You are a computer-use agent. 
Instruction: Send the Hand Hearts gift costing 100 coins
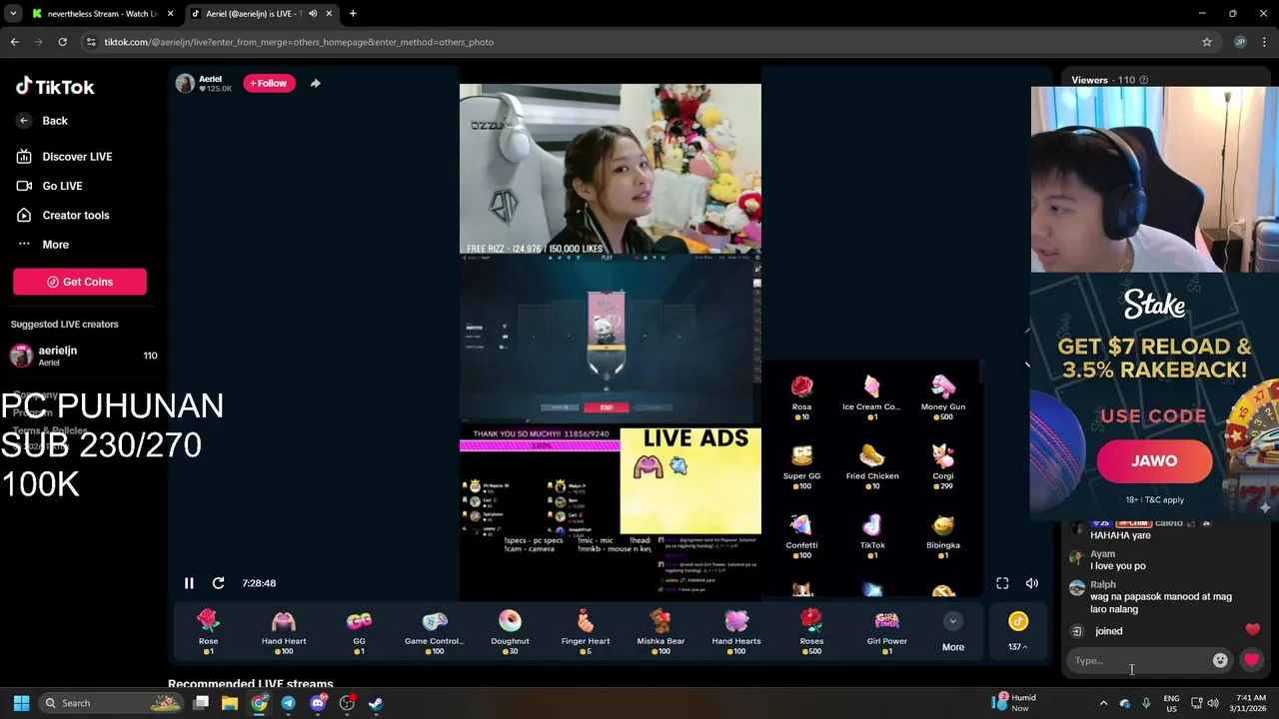tap(736, 632)
